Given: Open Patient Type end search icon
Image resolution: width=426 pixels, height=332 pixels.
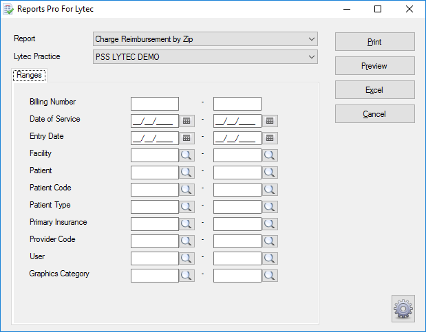Looking at the screenshot, I should coord(270,207).
